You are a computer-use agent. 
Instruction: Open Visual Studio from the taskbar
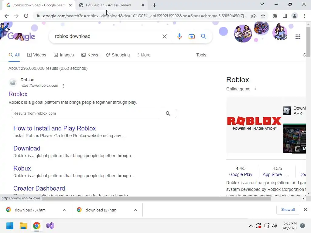point(50,226)
